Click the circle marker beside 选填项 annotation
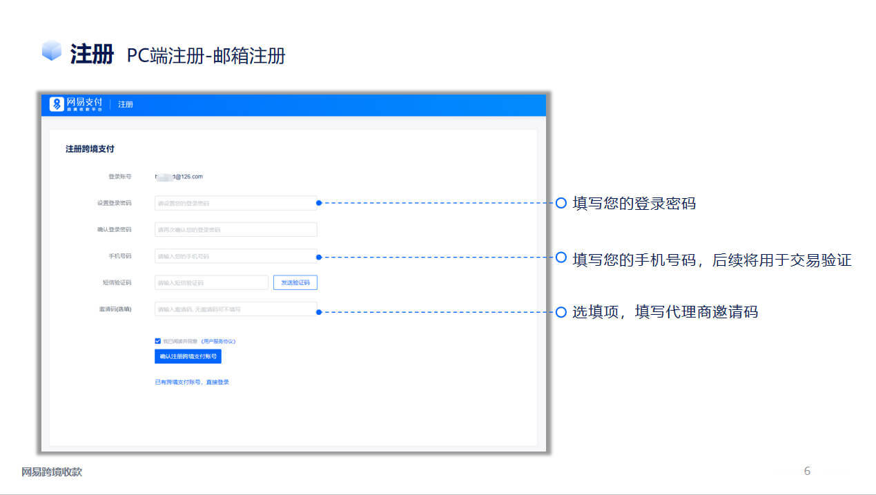This screenshot has width=876, height=495. coord(561,312)
